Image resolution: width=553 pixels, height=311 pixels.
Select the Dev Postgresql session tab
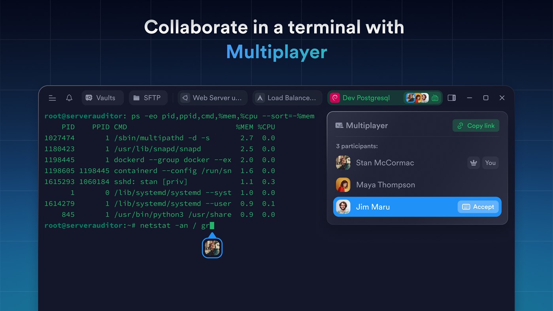tap(367, 98)
